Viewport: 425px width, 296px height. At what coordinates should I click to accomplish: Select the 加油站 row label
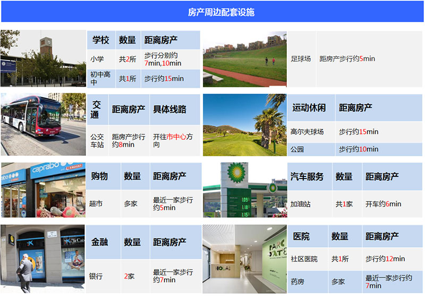point(301,204)
